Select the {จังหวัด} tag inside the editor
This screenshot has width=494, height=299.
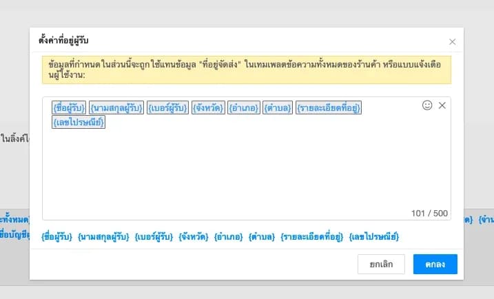208,107
